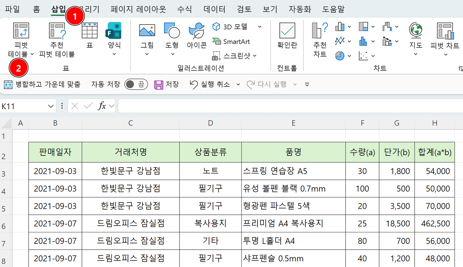The width and height of the screenshot is (463, 267).
Task: Expand the chart group dialog launcher
Action: 460,68
